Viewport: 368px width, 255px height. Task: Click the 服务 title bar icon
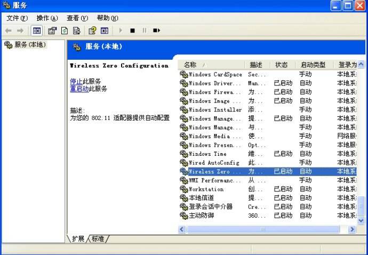[x=6, y=5]
